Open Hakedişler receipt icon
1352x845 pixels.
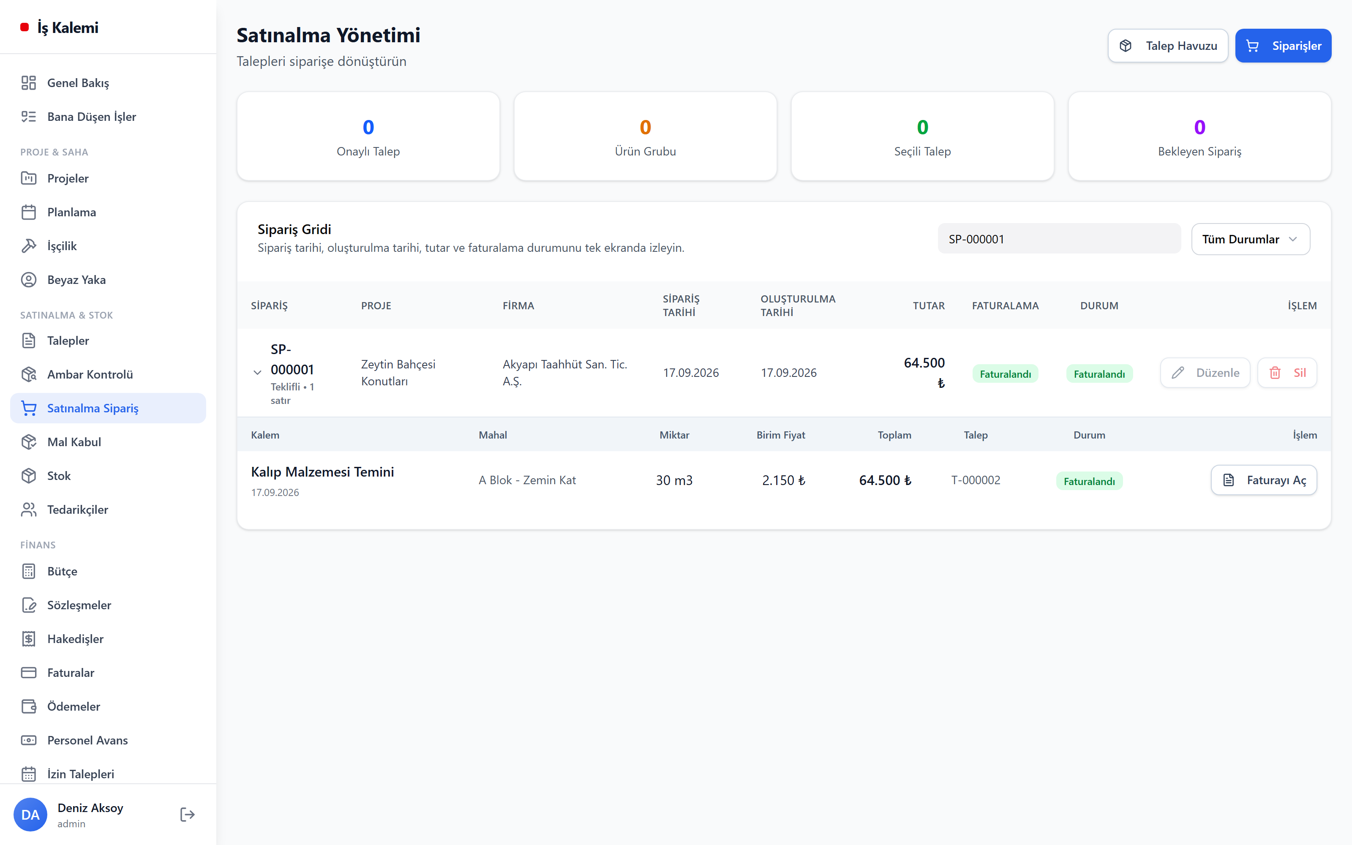[28, 639]
